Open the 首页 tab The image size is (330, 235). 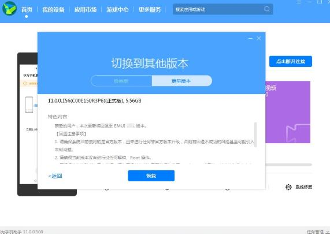tap(27, 9)
